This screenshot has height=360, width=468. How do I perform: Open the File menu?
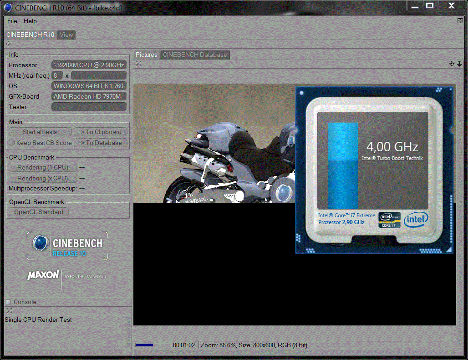coord(12,21)
